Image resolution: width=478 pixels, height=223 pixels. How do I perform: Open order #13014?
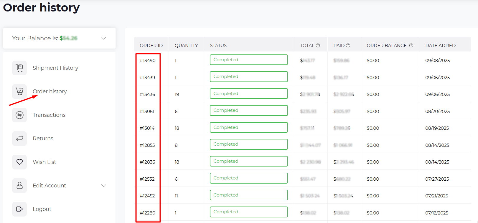point(147,128)
